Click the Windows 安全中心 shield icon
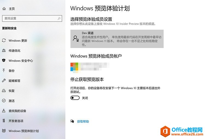The height and width of the screenshot is (139, 205). (4, 60)
